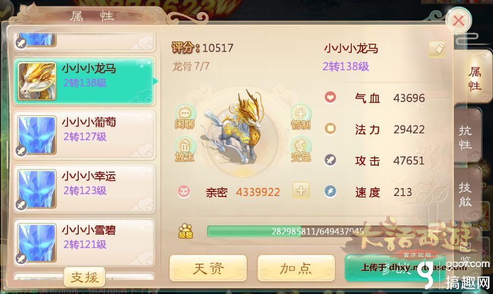
Task: Select the 属性 side tab
Action: pyautogui.click(x=474, y=79)
